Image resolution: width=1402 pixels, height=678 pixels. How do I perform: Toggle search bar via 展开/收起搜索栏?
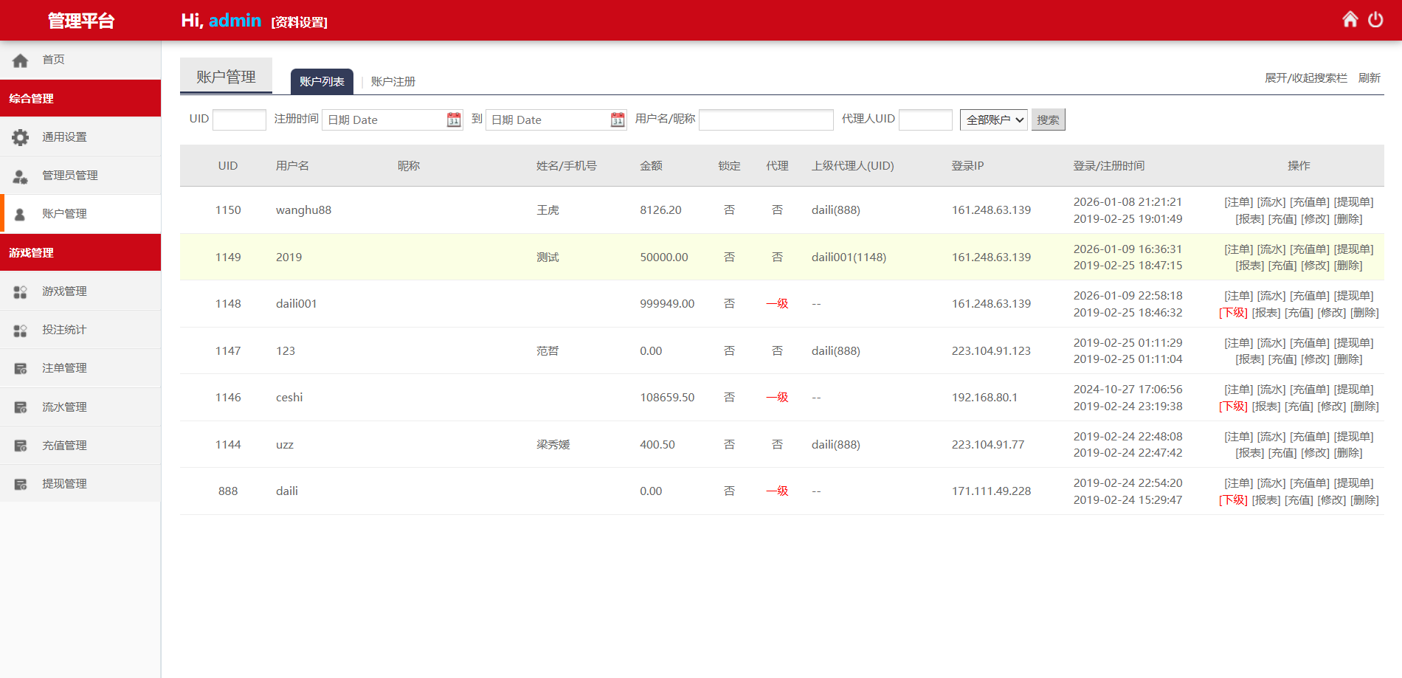click(1305, 78)
